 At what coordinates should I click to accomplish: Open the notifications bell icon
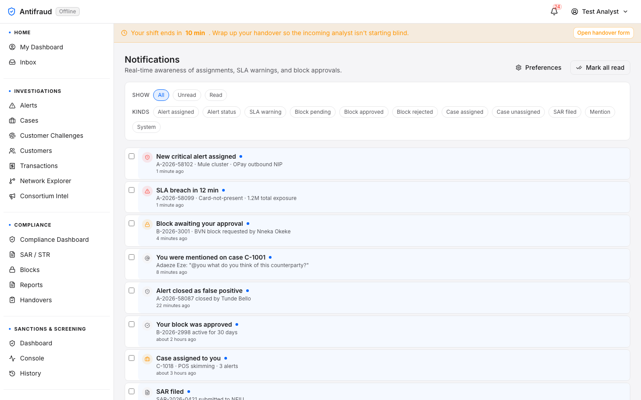tap(554, 12)
